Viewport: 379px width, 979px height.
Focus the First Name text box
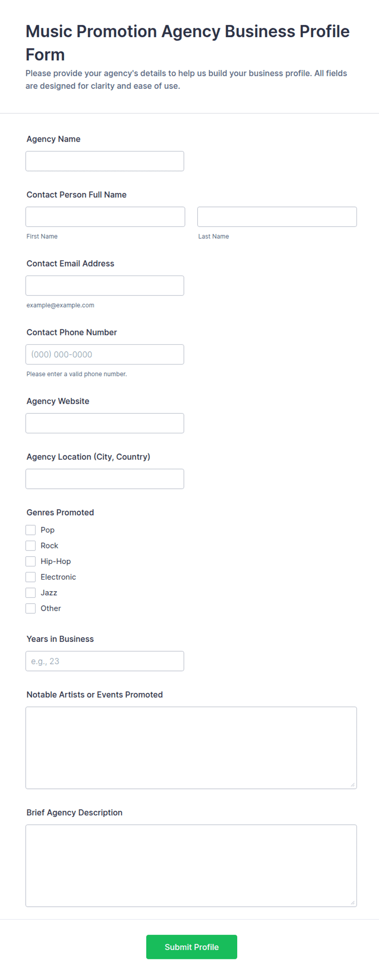point(105,217)
